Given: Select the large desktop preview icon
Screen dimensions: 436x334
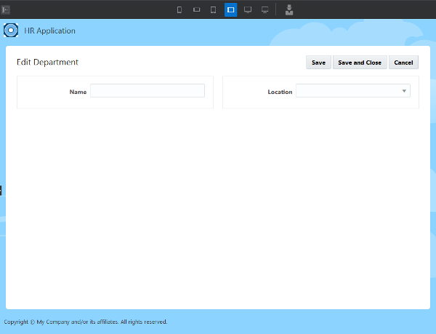Looking at the screenshot, I should coord(265,10).
